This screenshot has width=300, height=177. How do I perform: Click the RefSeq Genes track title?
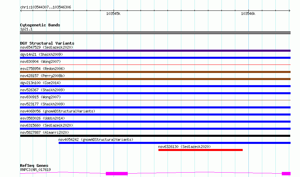pyautogui.click(x=34, y=166)
